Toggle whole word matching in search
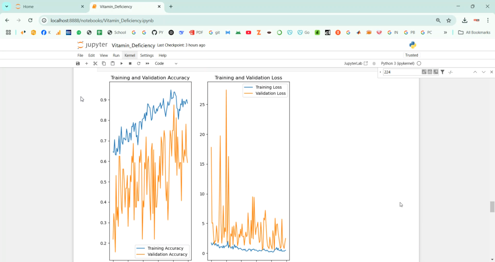 click(430, 72)
